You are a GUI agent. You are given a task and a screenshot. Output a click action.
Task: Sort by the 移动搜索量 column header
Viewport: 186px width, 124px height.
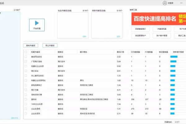coord(163,52)
